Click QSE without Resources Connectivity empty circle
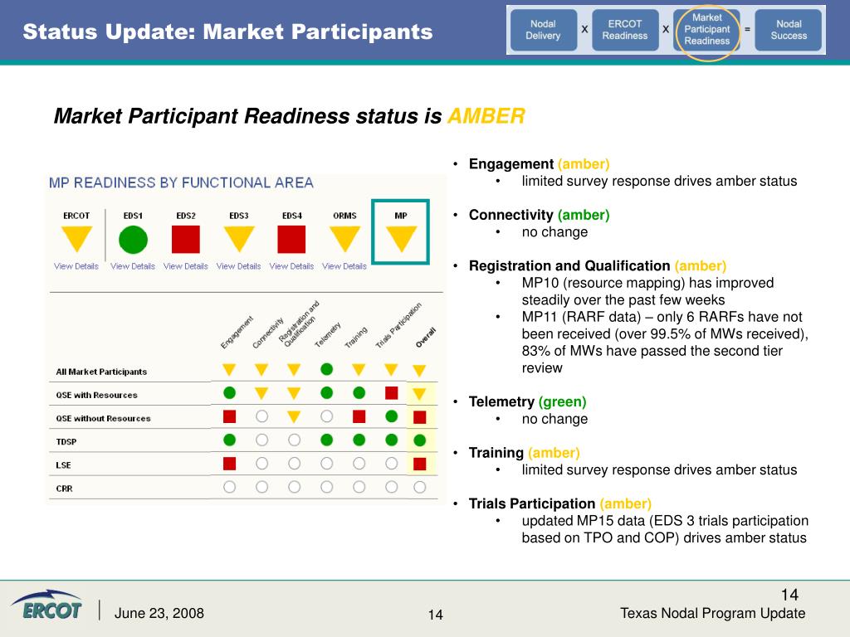 click(x=261, y=416)
